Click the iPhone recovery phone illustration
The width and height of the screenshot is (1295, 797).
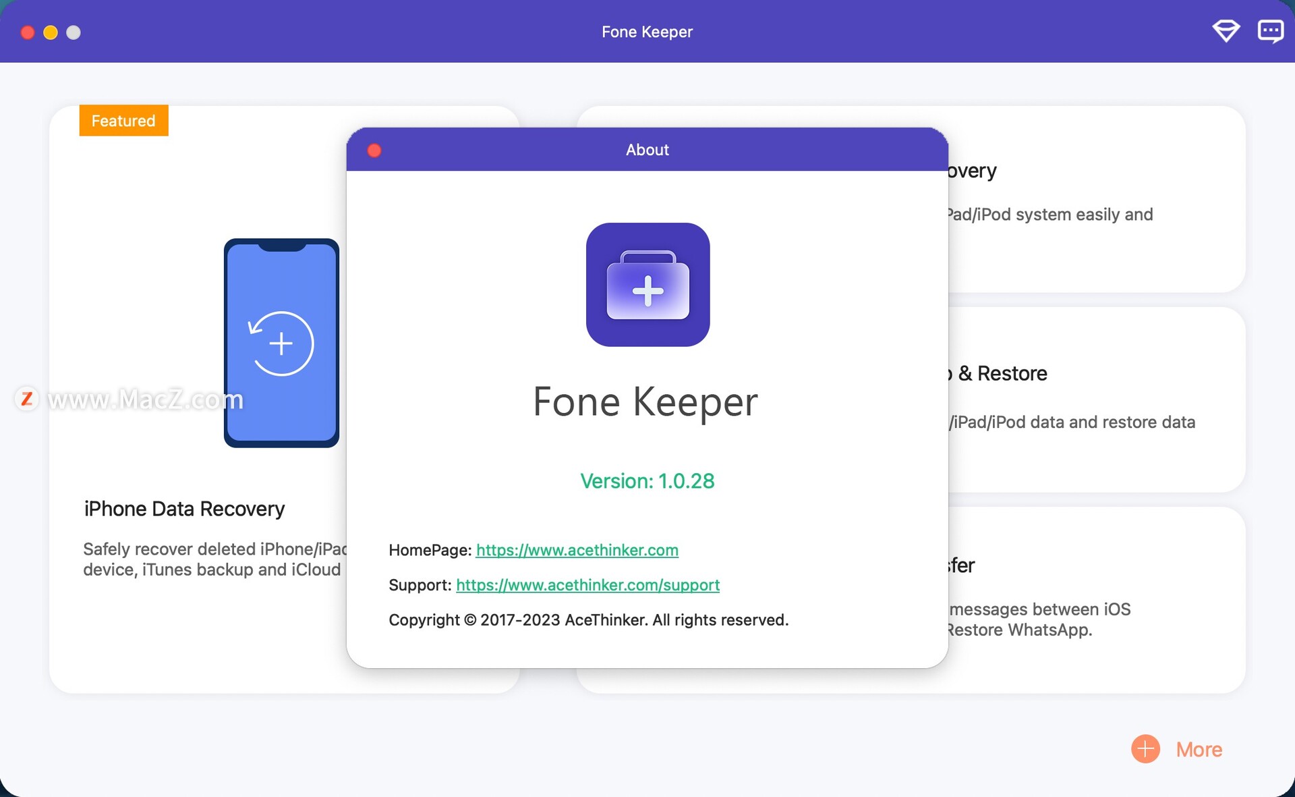tap(281, 343)
